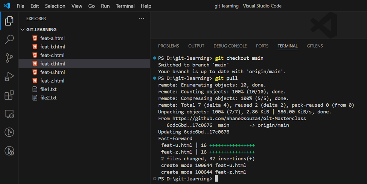Screen dimensions: 367x184
Task: Click 'create mode 100644 feat-u.html' line
Action: tap(204, 165)
